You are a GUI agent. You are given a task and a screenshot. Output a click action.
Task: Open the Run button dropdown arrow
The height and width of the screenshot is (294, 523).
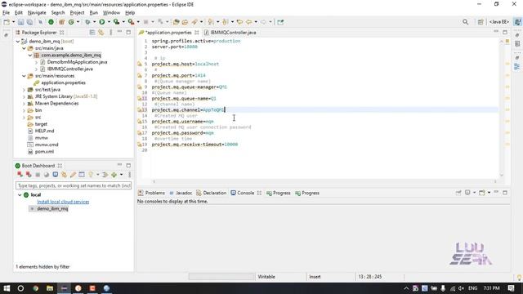(x=109, y=22)
